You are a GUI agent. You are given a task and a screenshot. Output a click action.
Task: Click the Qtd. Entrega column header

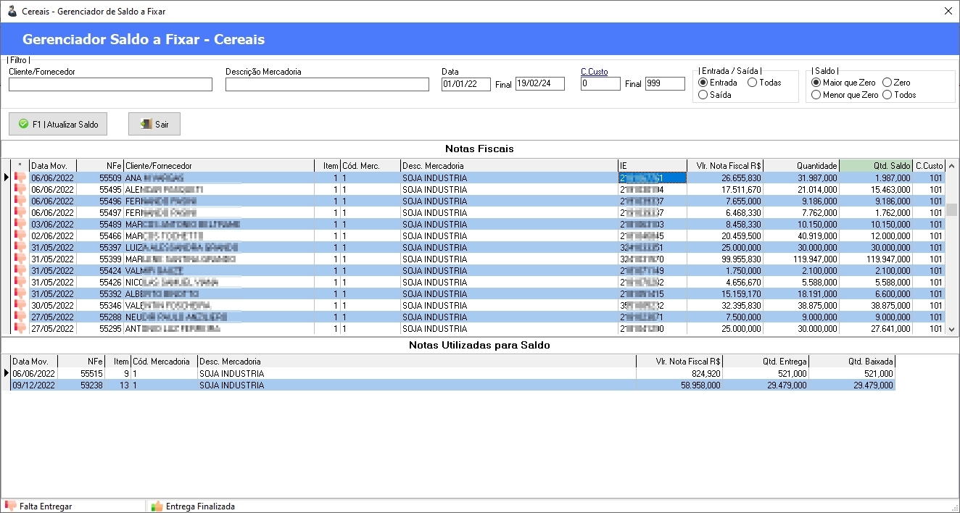point(766,362)
